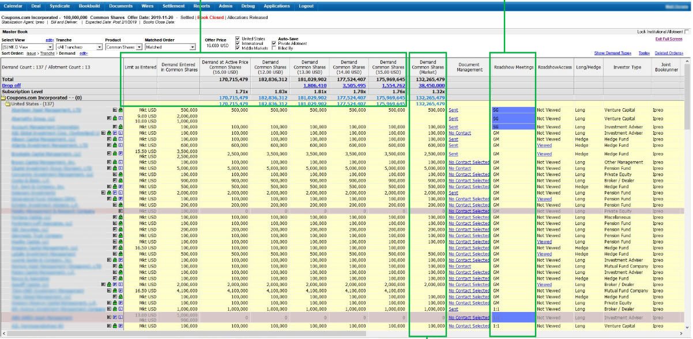Click the Roadshow Meetings column header
Screen dimensions: 693x339
click(513, 67)
